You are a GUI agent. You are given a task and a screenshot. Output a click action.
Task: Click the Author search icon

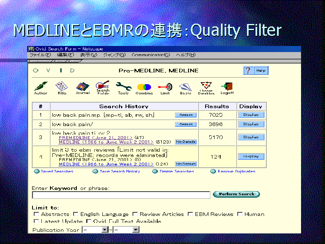coord(40,87)
